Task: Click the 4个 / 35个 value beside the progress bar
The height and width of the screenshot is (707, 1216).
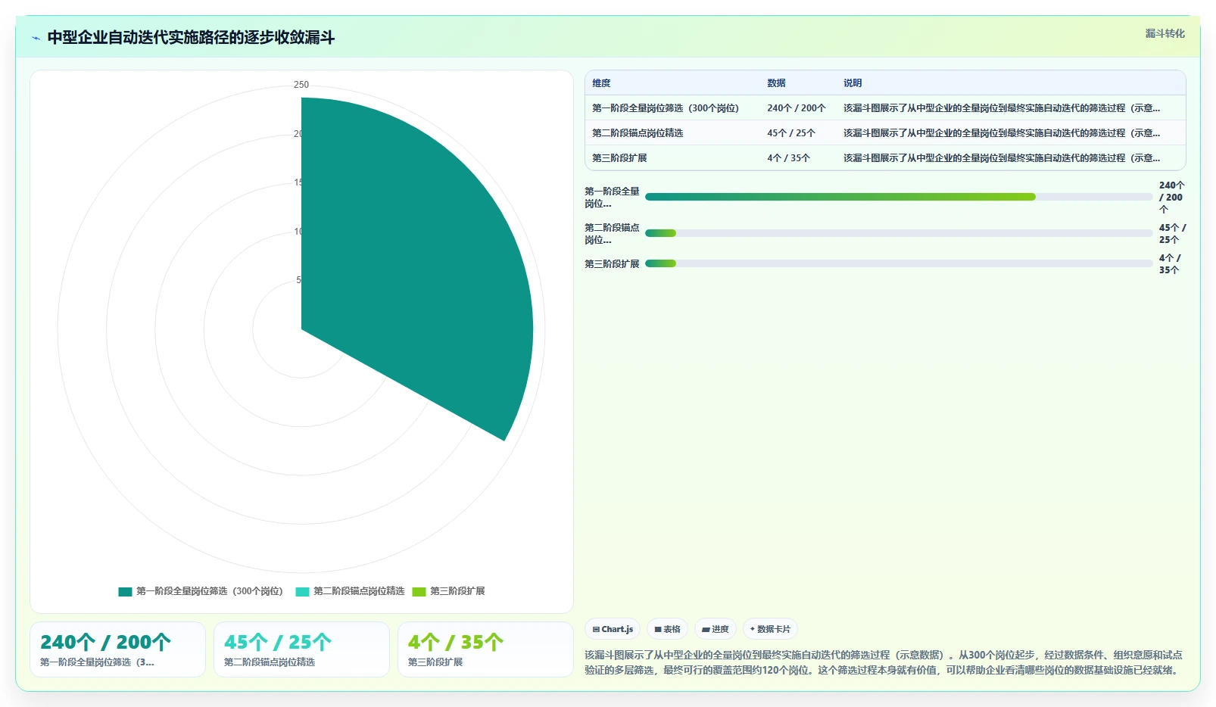Action: pos(1170,264)
